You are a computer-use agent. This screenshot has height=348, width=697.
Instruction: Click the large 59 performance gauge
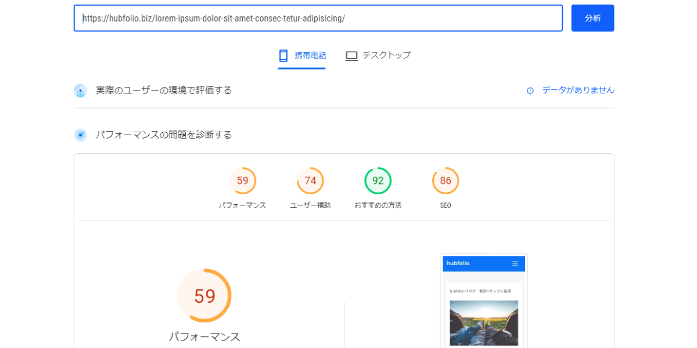point(204,296)
